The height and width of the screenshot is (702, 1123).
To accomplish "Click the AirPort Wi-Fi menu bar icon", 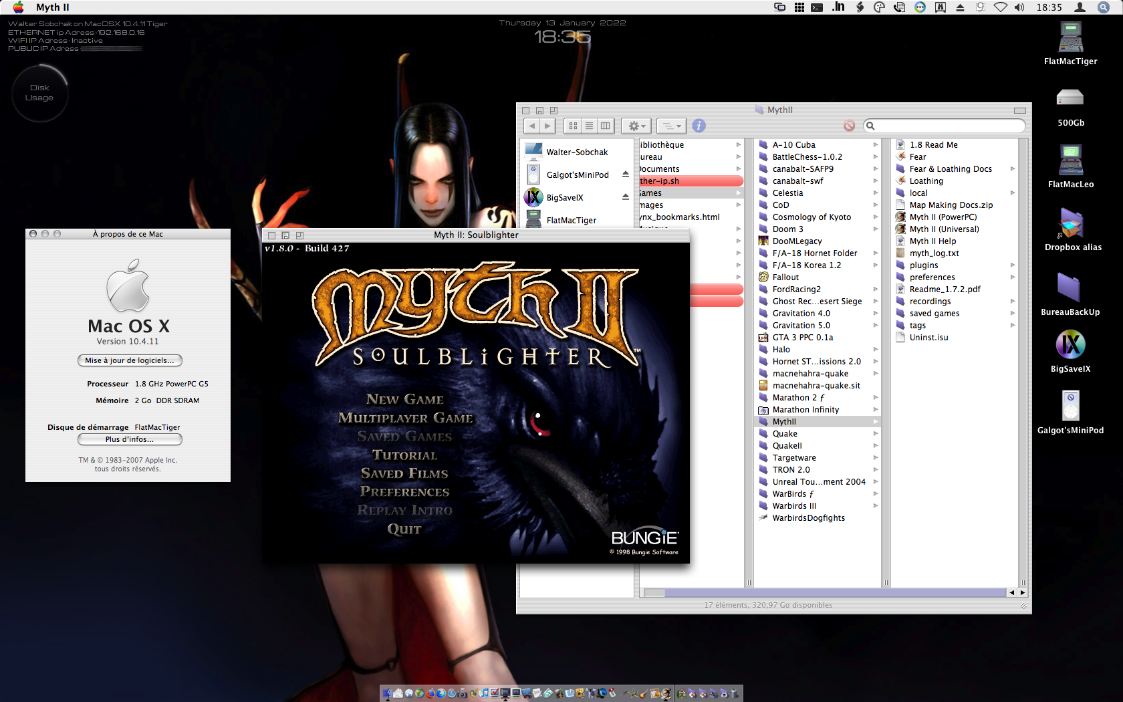I will click(x=1000, y=7).
